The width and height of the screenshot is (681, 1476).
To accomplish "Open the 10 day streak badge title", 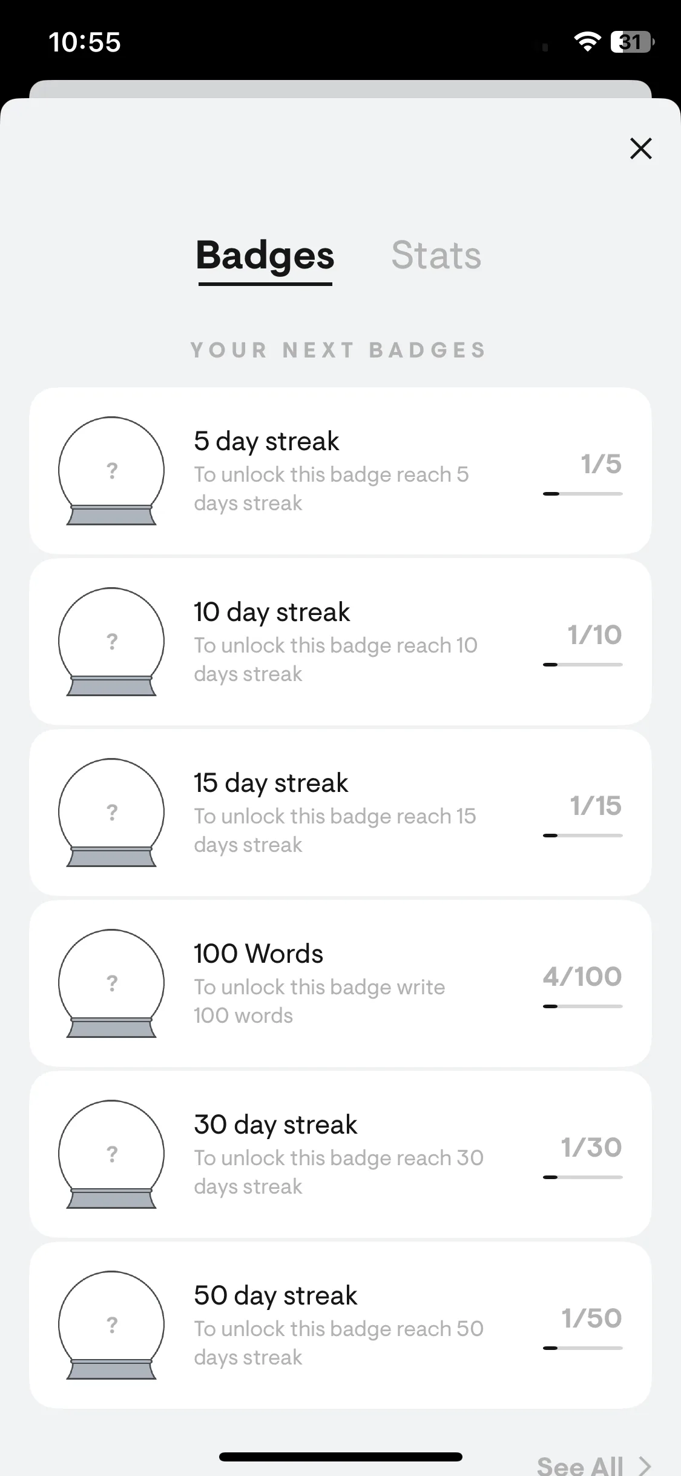I will [272, 613].
